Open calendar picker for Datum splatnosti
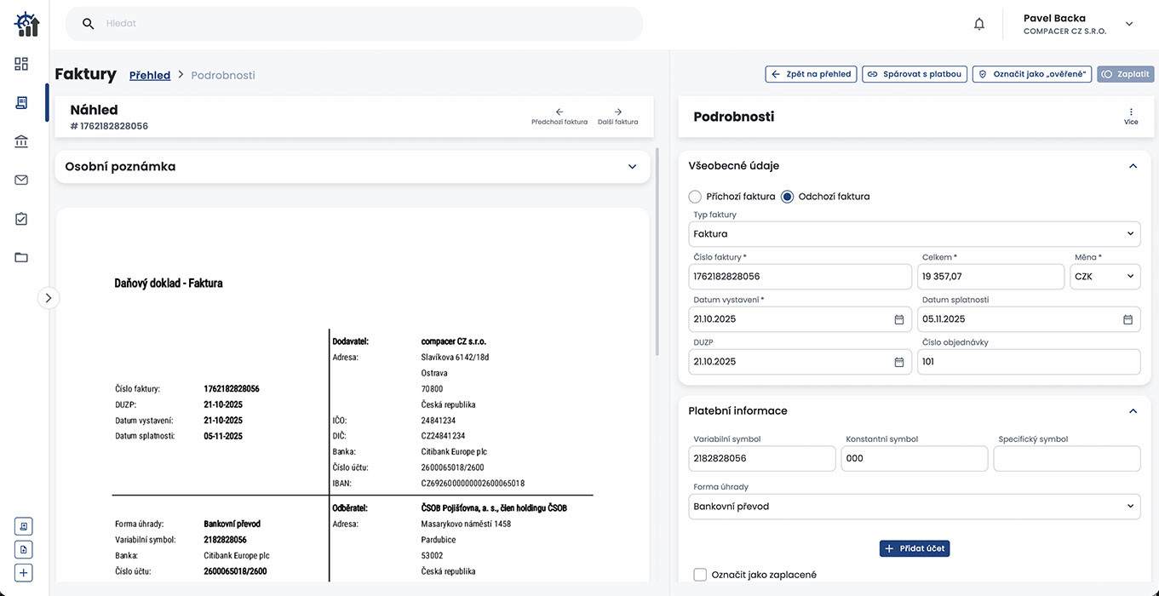Screen dimensions: 1159x596 point(1127,319)
